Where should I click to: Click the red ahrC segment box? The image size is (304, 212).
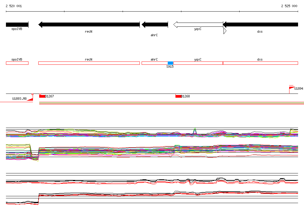(155, 63)
